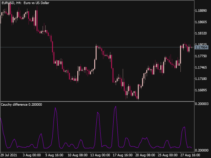
Task: Click the '25 Aug 00:00' time label
Action: (167, 155)
